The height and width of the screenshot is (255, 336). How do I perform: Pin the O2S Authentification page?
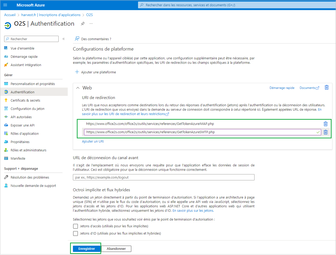(x=83, y=24)
